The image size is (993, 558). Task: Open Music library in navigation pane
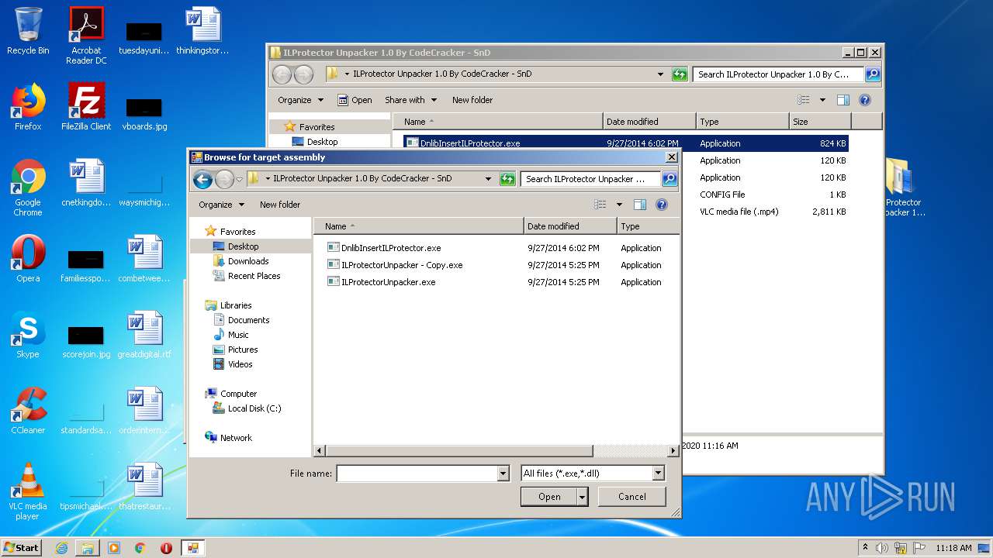238,335
